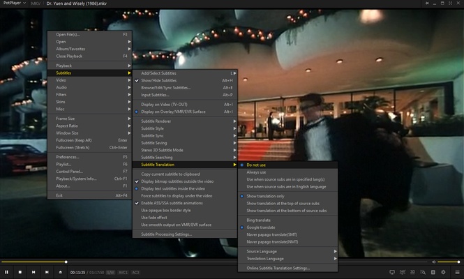This screenshot has height=279, width=464.
Task: Toggle Enable ASS/SSA subtitle animations
Action: (185, 203)
